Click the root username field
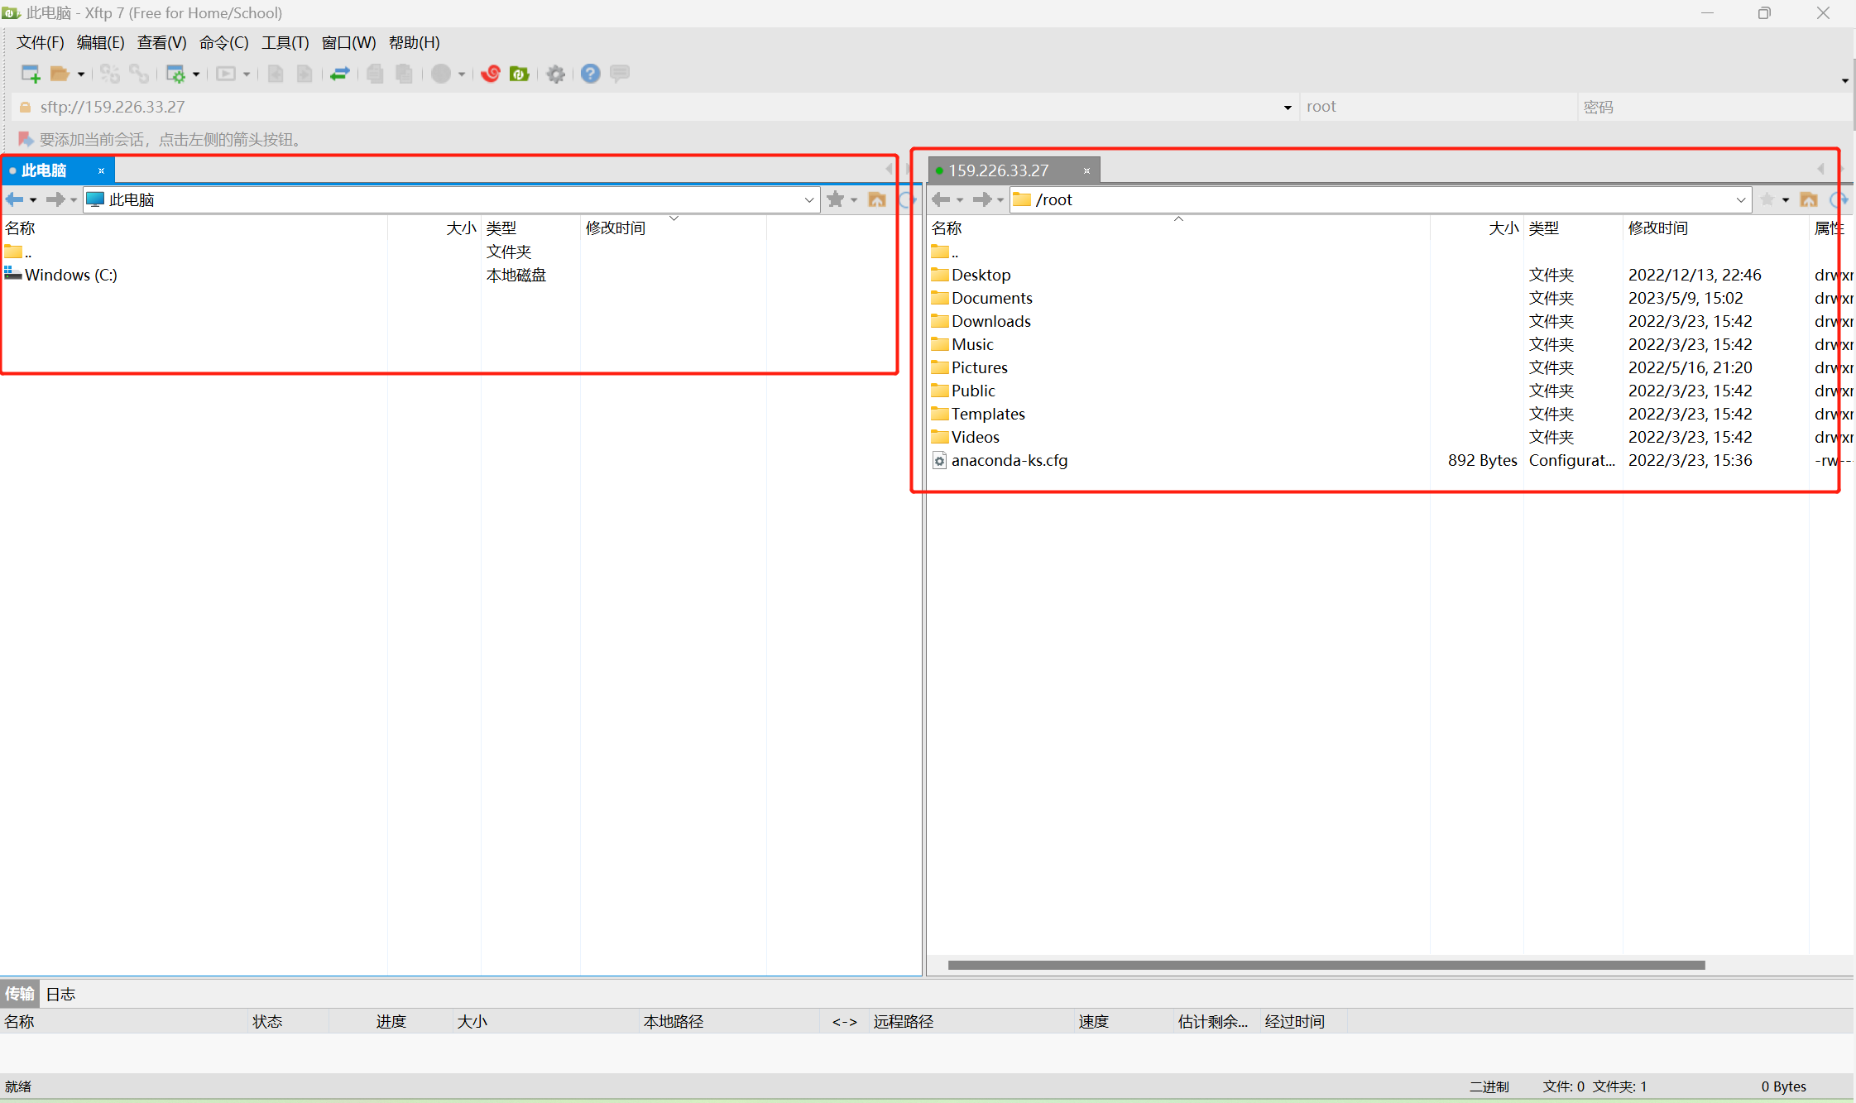This screenshot has height=1103, width=1856. click(x=1438, y=107)
